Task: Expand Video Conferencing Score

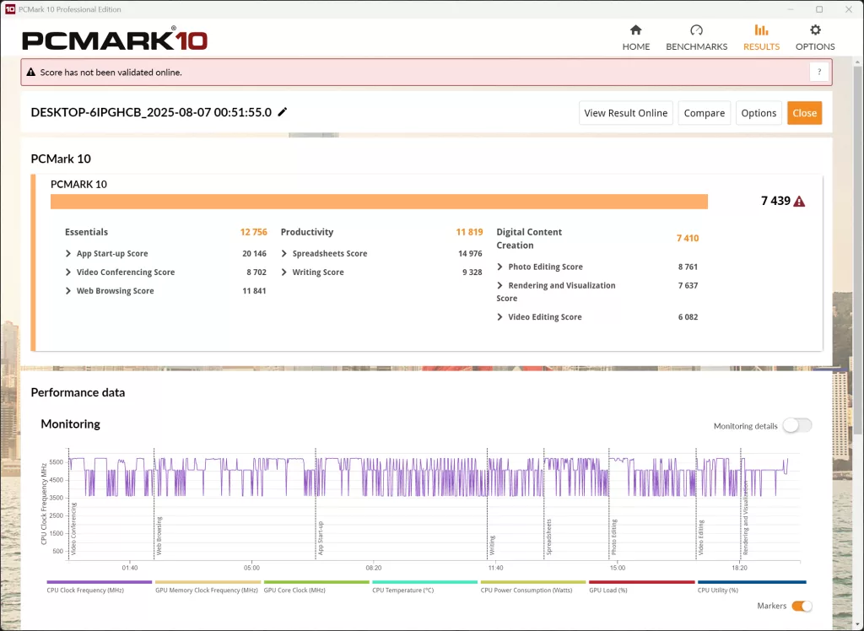Action: click(x=68, y=272)
